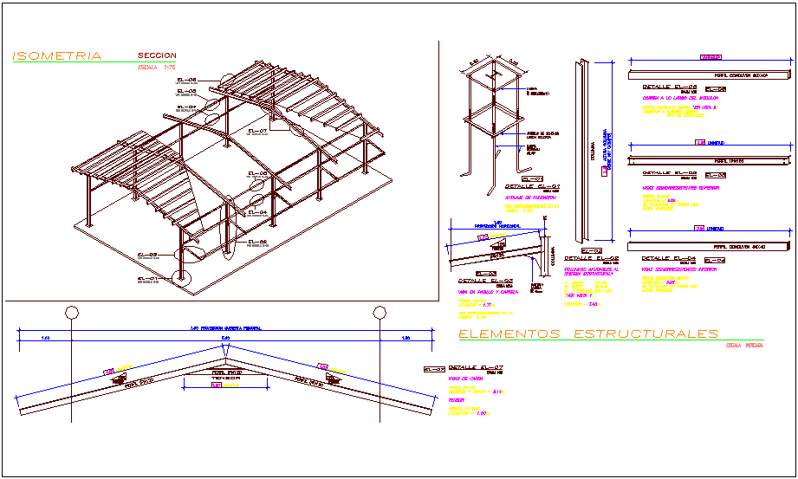Pick the EL-02 callout in the isometric view
This screenshot has width=798, height=479.
[257, 242]
